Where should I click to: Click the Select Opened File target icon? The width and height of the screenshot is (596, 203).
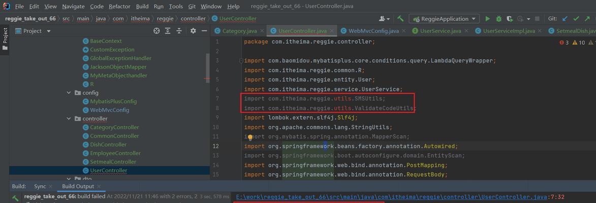(156, 31)
